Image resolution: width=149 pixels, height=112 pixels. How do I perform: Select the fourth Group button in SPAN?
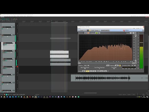click(x=94, y=71)
